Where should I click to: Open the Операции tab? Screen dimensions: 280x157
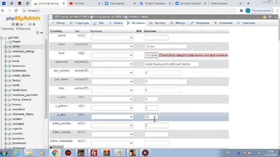click(x=200, y=23)
